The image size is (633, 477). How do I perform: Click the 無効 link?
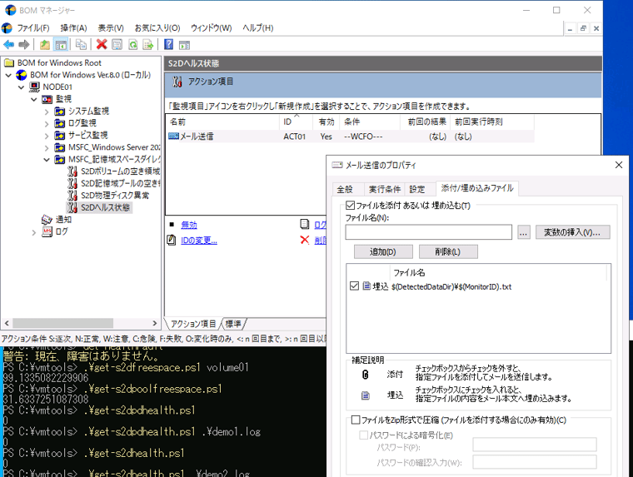[x=189, y=225]
